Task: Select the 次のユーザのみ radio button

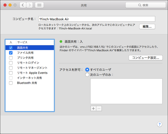Action: click(x=87, y=75)
